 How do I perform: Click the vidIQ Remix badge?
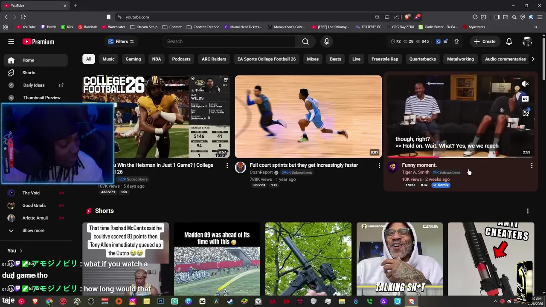(441, 185)
